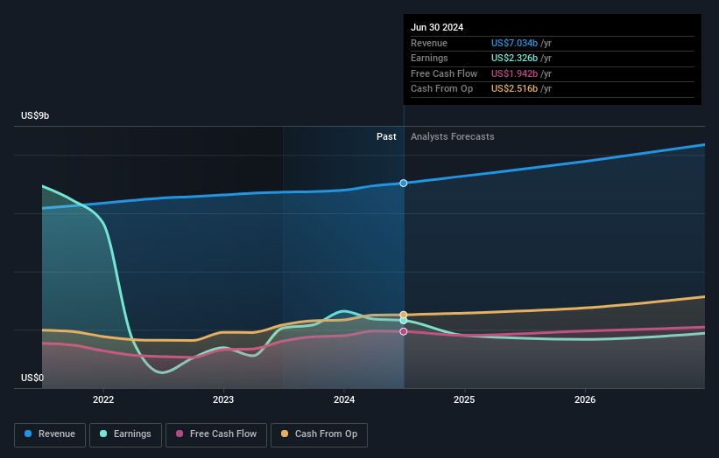Click the Revenue value US$7.034b in tooltip
The width and height of the screenshot is (719, 458).
tap(514, 44)
